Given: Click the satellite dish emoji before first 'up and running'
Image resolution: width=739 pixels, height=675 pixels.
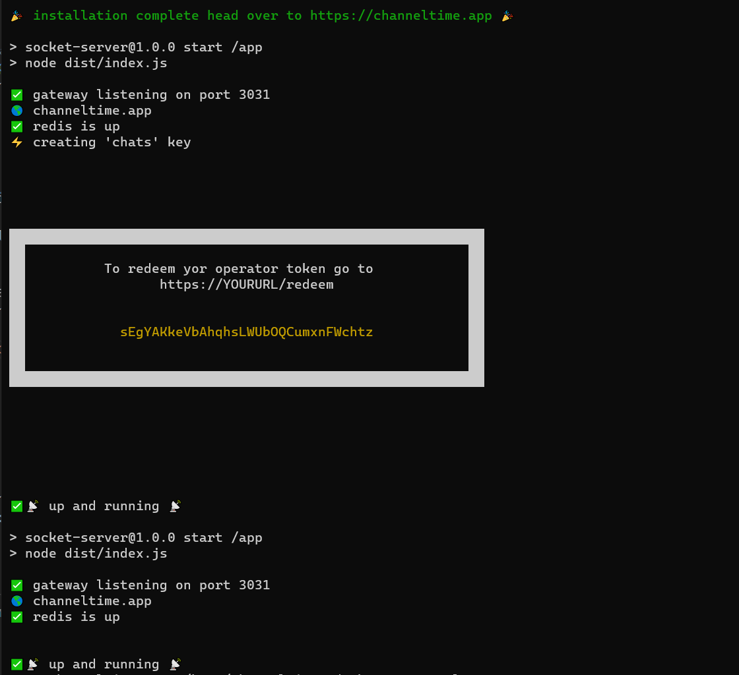Looking at the screenshot, I should [32, 506].
